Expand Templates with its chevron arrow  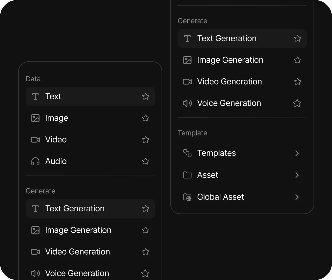tap(297, 153)
